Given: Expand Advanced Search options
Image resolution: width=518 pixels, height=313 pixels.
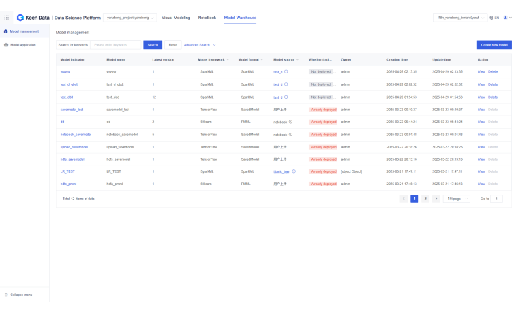Looking at the screenshot, I should pos(200,45).
